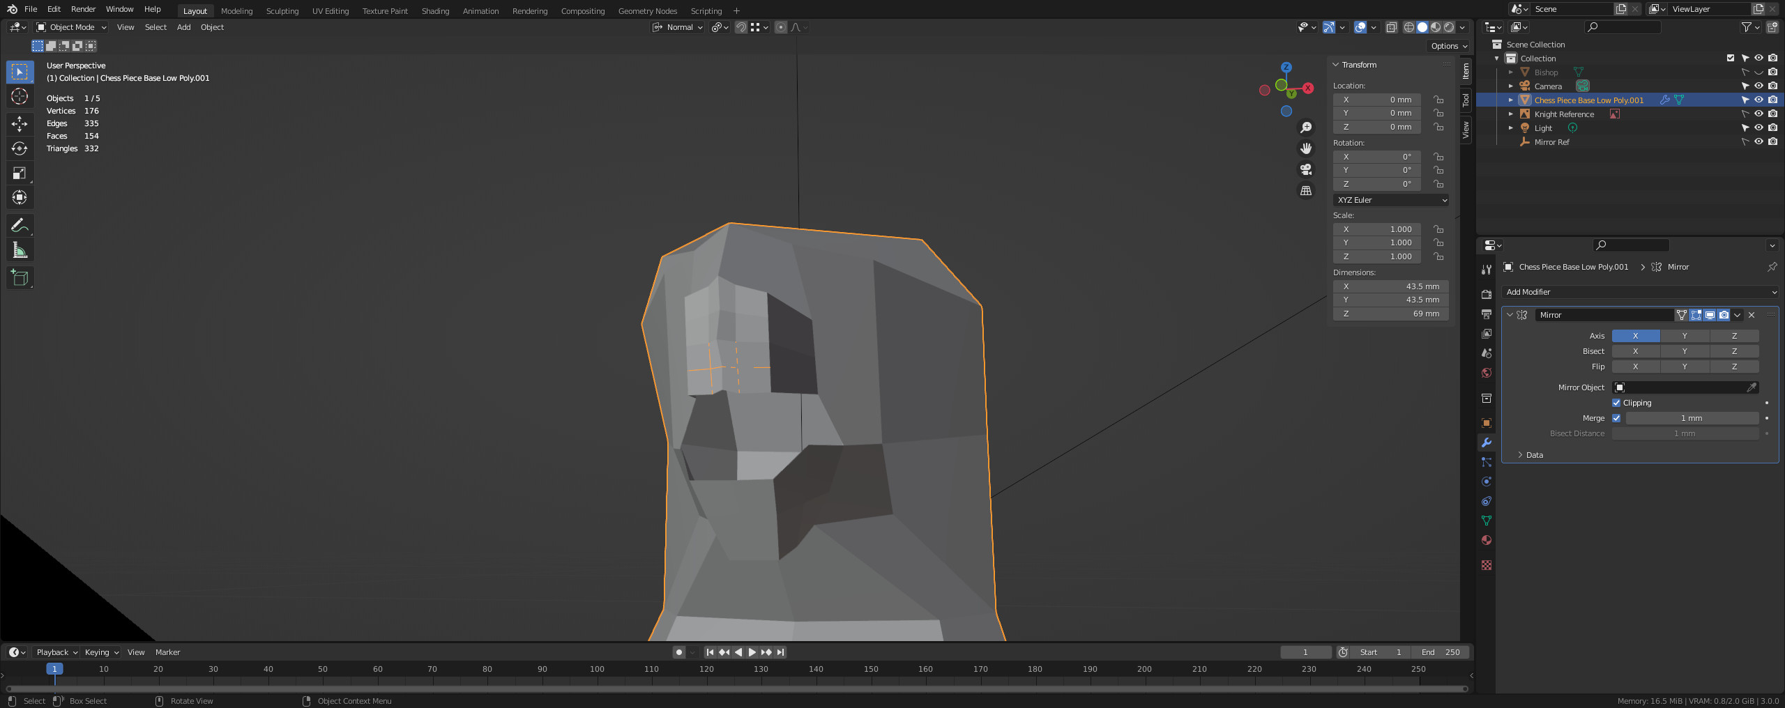Toggle camera view in viewport
The height and width of the screenshot is (708, 1785).
click(x=1306, y=169)
